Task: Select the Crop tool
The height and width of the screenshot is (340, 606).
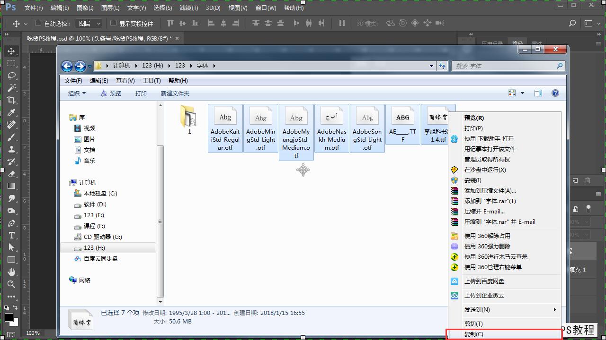Action: coord(12,100)
